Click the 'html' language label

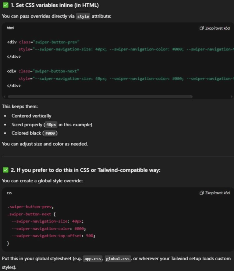(10, 28)
